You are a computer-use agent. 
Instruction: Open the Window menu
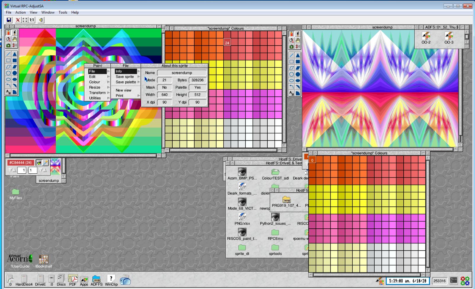(48, 12)
